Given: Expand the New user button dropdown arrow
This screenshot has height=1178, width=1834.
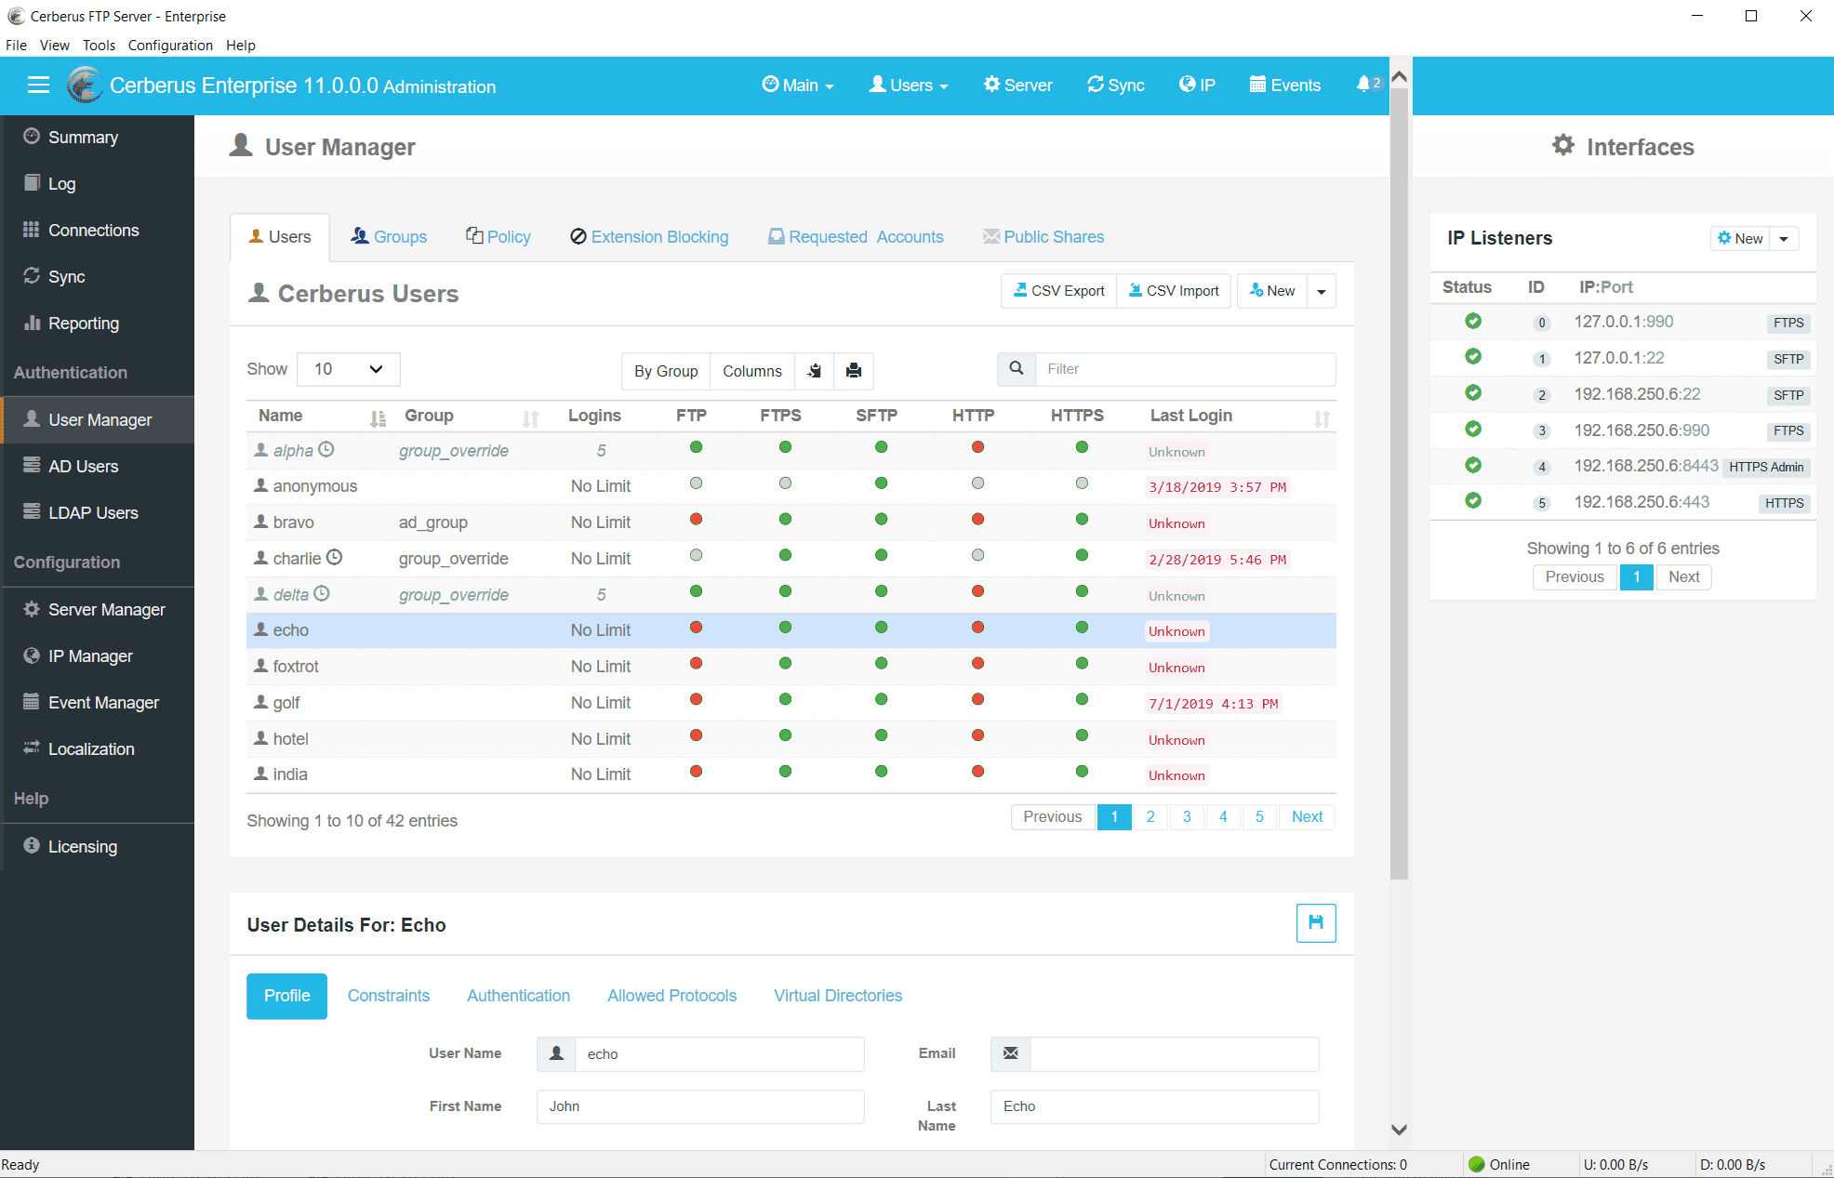Looking at the screenshot, I should tap(1322, 290).
